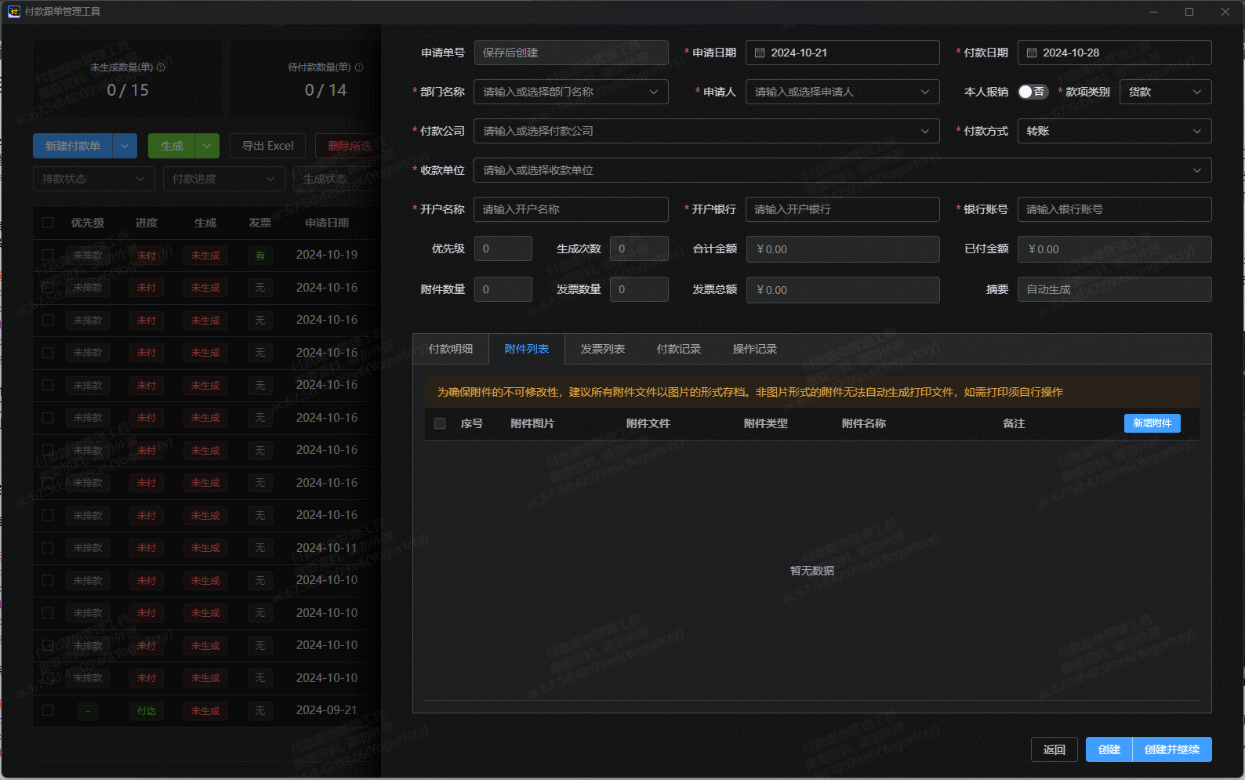
Task: Click the app logo icon in title bar
Action: pyautogui.click(x=13, y=12)
